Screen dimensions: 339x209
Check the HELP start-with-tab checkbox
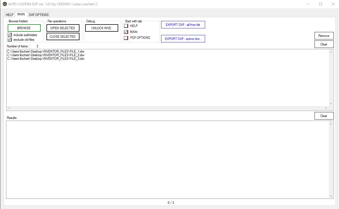tap(126, 26)
